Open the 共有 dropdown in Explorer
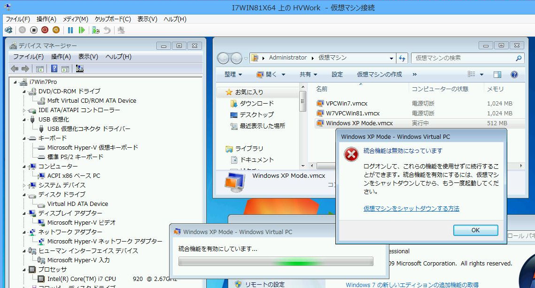Image resolution: width=535 pixels, height=288 pixels. (x=308, y=74)
